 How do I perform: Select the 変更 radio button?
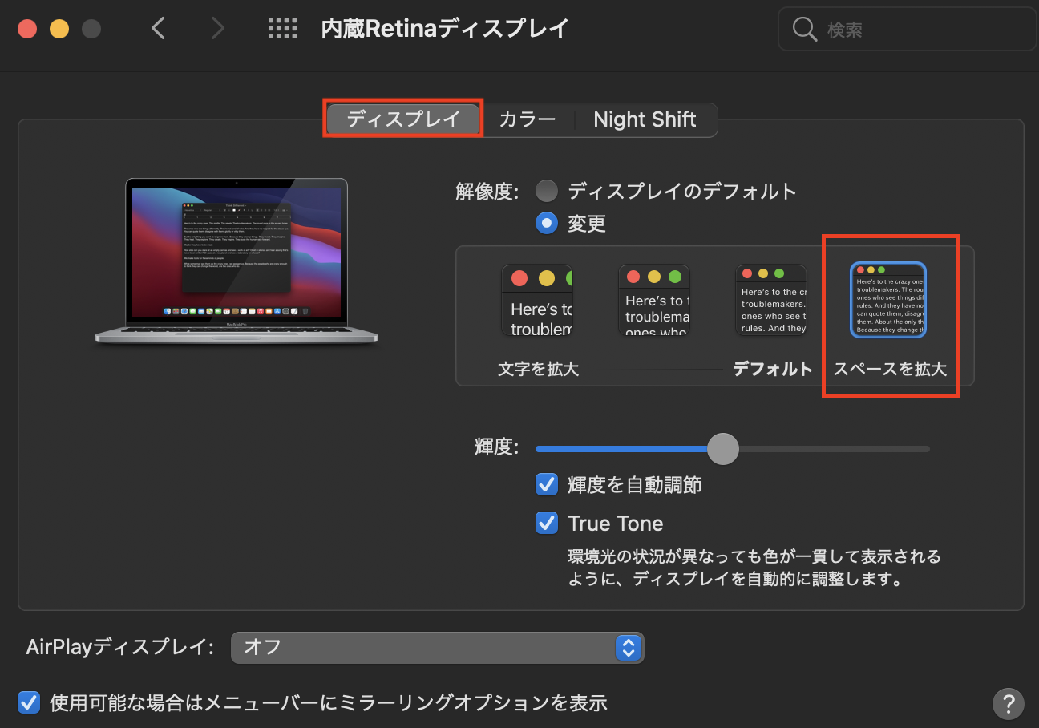pyautogui.click(x=547, y=223)
